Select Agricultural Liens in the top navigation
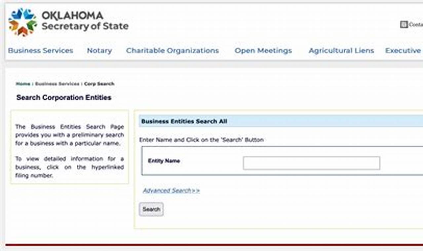Screen dimensions: 423x251 pyautogui.click(x=341, y=51)
